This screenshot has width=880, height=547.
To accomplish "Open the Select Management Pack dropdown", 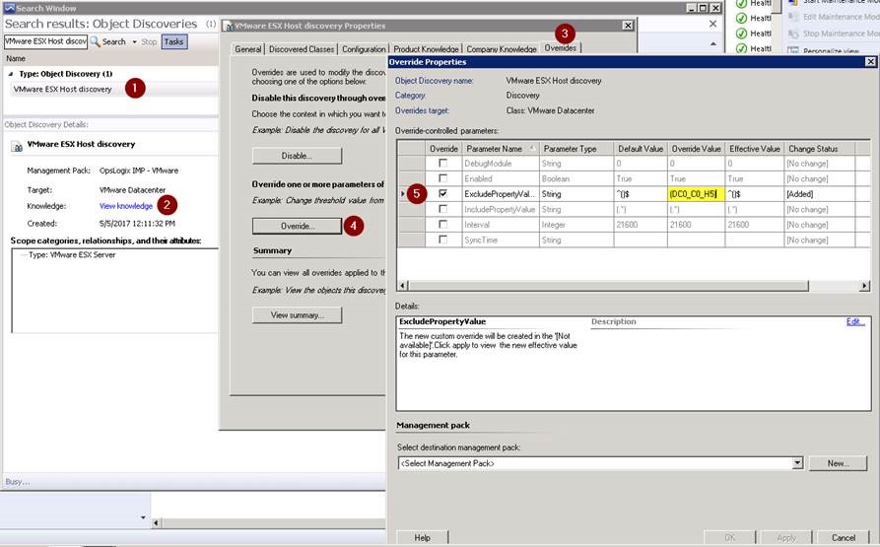I will point(797,463).
